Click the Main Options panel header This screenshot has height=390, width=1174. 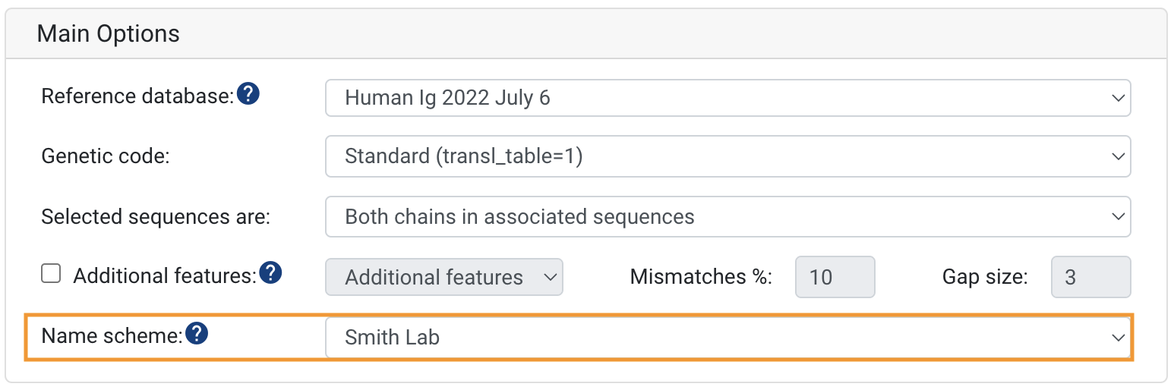point(586,34)
